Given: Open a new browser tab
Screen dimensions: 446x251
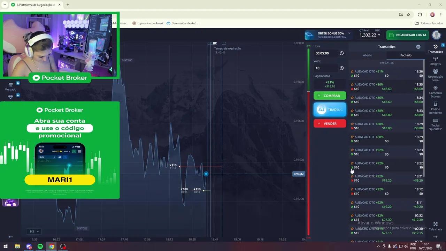Looking at the screenshot, I should point(68,5).
